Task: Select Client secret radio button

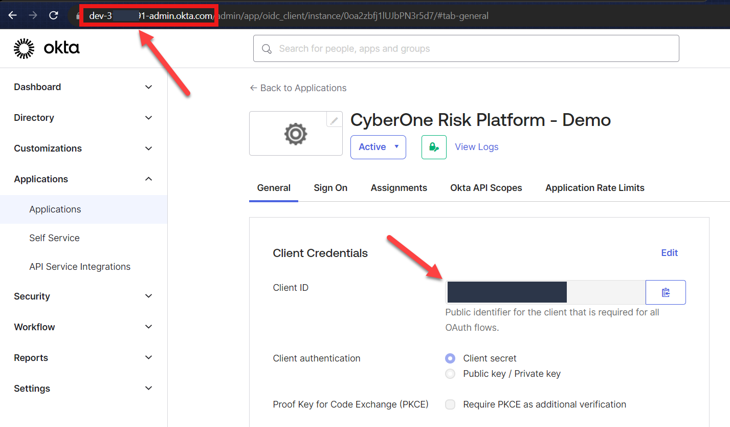Action: point(450,358)
